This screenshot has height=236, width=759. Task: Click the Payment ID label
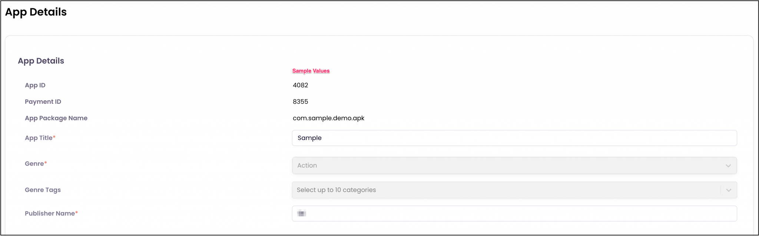click(43, 101)
